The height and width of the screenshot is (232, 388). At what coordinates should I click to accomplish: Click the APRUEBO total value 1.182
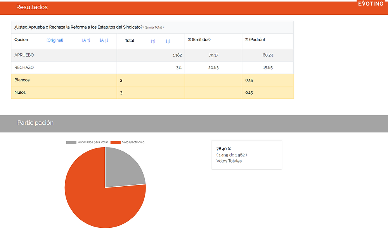177,55
